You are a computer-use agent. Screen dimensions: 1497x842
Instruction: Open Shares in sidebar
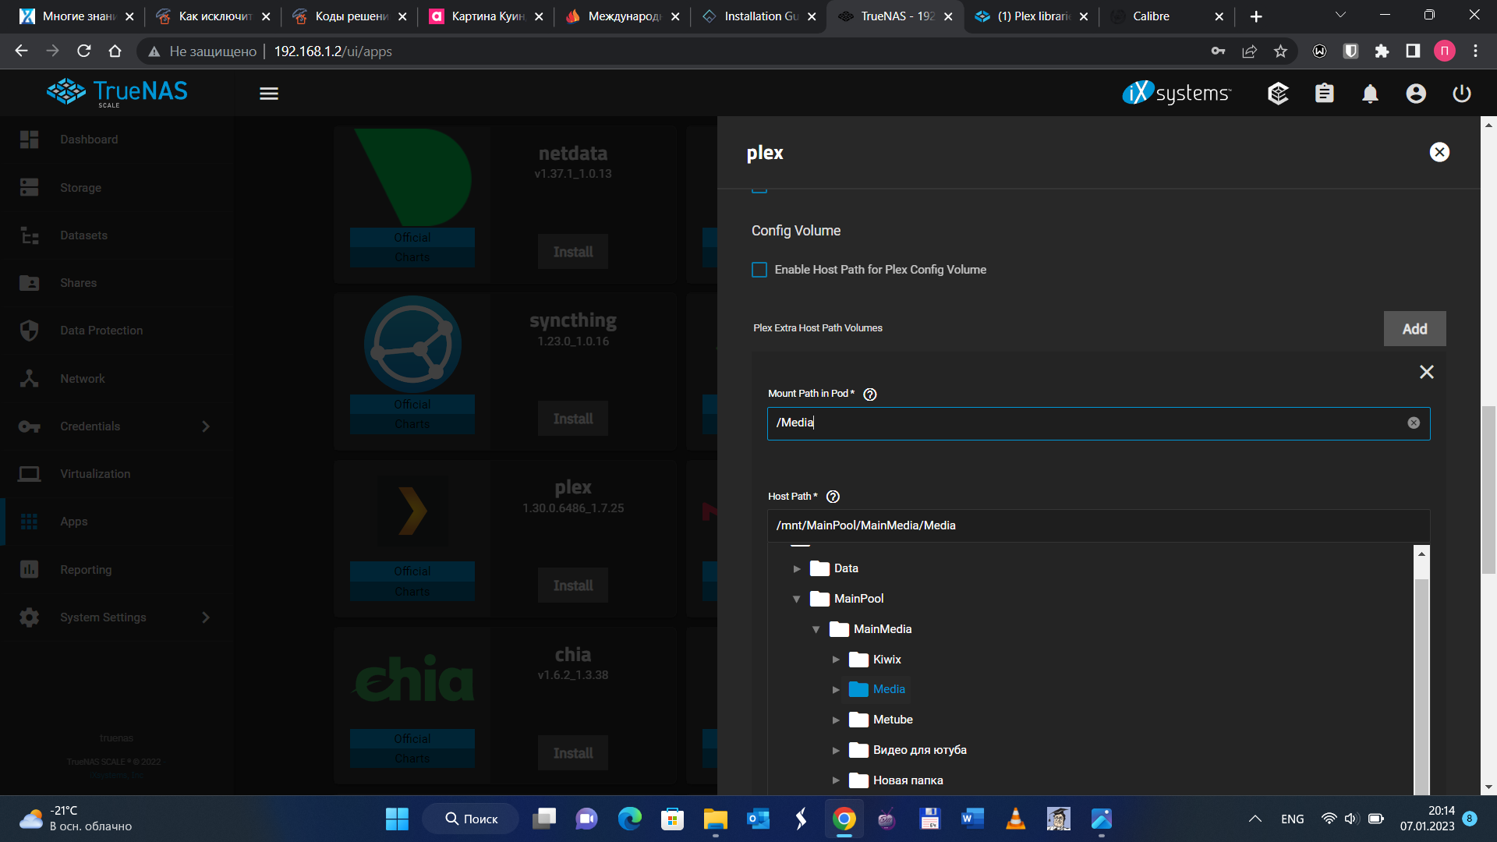pyautogui.click(x=117, y=283)
